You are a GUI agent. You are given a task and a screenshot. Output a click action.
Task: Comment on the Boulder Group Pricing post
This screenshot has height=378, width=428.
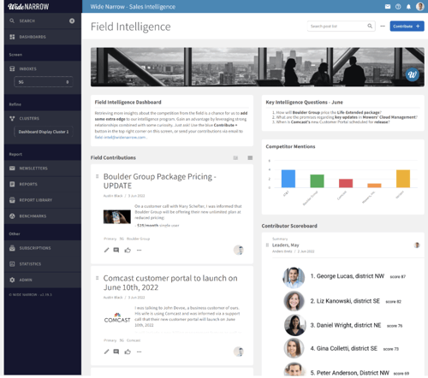click(x=116, y=250)
